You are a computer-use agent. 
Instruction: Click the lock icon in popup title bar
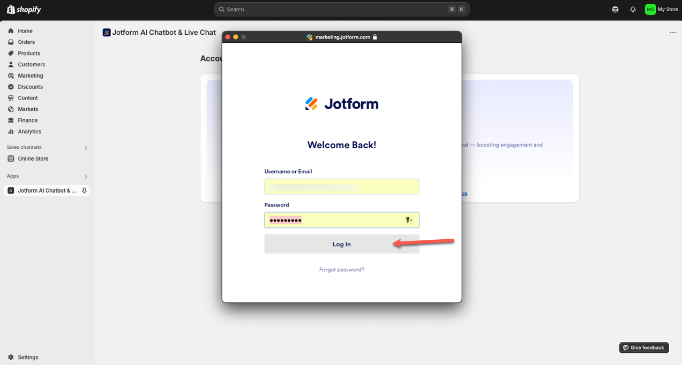click(375, 37)
